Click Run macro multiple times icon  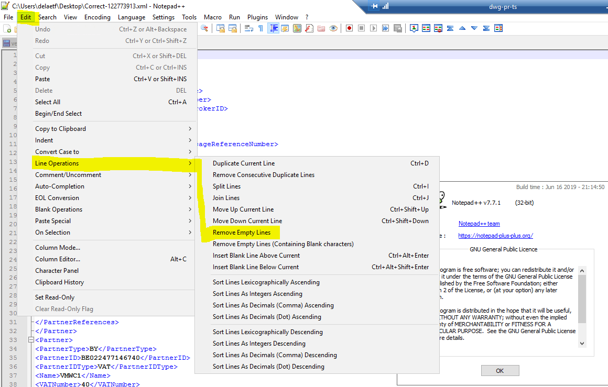point(385,28)
